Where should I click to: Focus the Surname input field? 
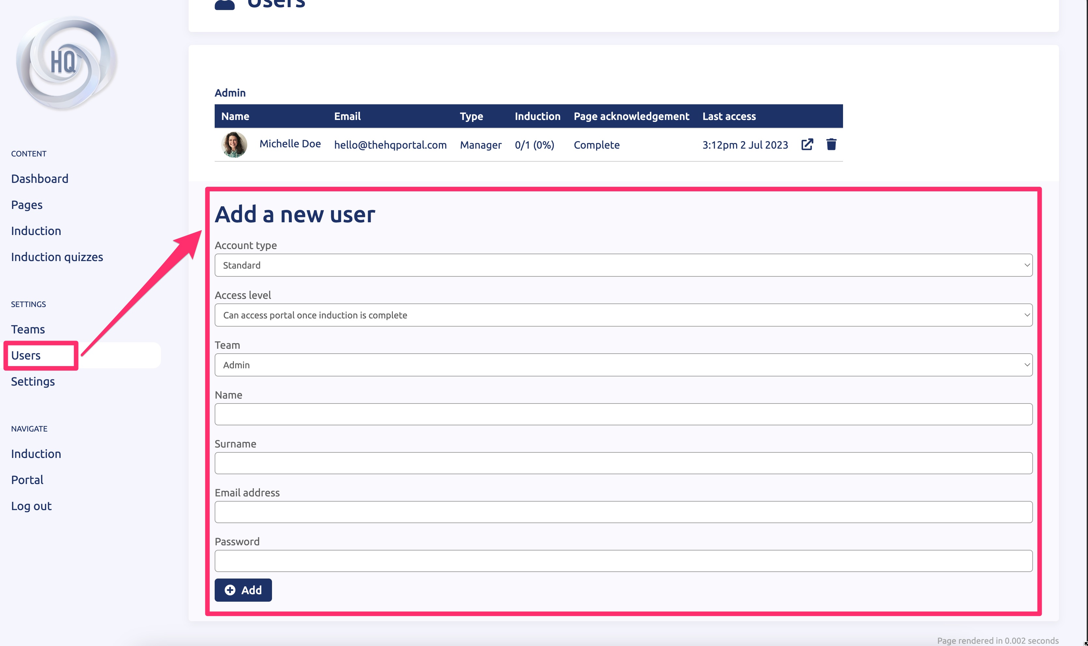pos(623,463)
